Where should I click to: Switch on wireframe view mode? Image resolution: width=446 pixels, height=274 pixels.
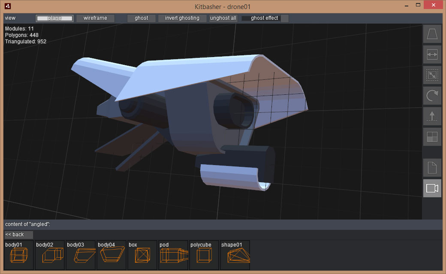[95, 18]
